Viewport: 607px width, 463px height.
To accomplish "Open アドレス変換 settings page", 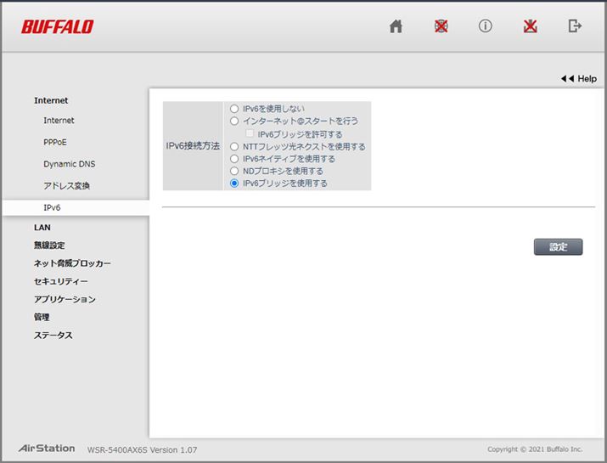I will point(66,185).
